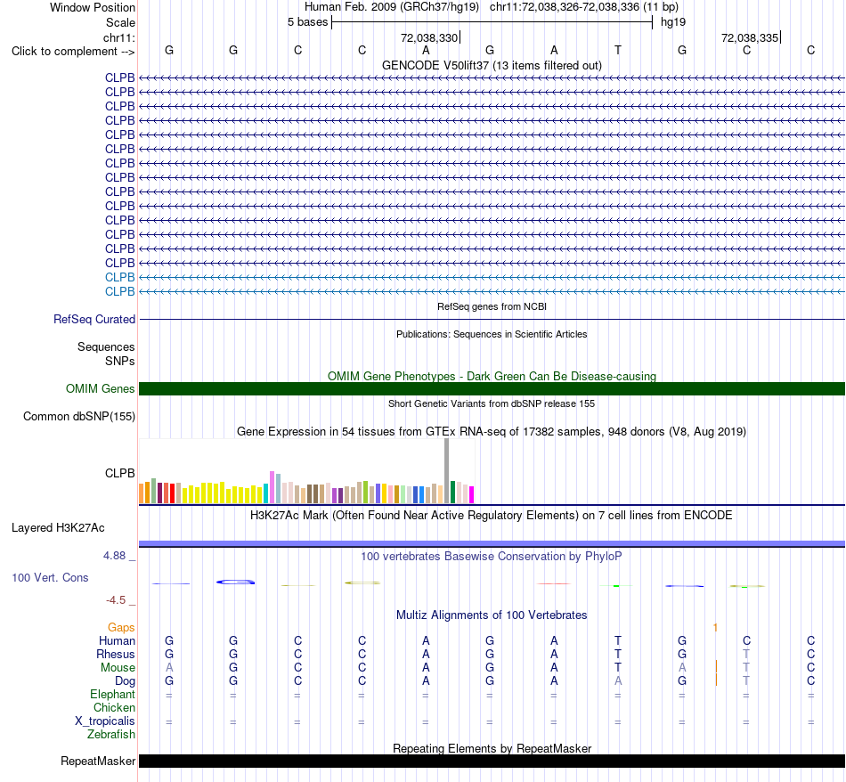Open the 'Multiz Alignments of 100 Vertebrates' title
This screenshot has width=846, height=782.
click(x=492, y=615)
